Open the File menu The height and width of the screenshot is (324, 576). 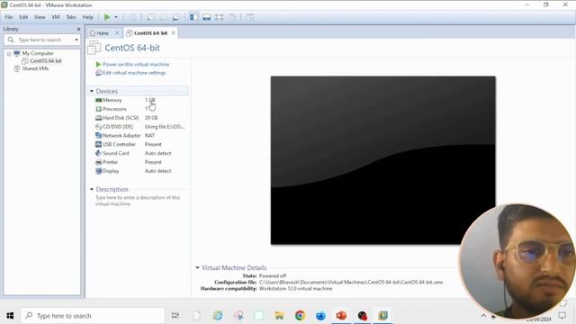(9, 17)
